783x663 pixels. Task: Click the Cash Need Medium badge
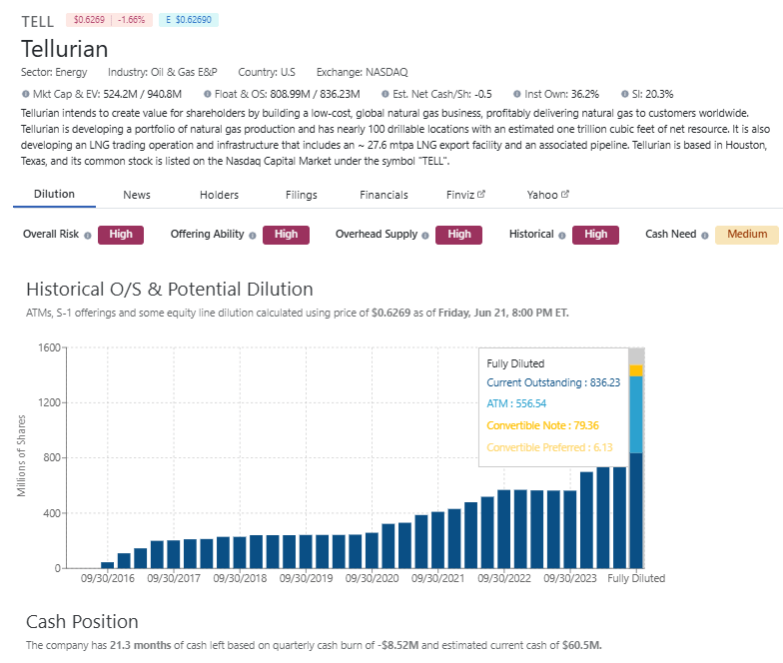pos(747,235)
